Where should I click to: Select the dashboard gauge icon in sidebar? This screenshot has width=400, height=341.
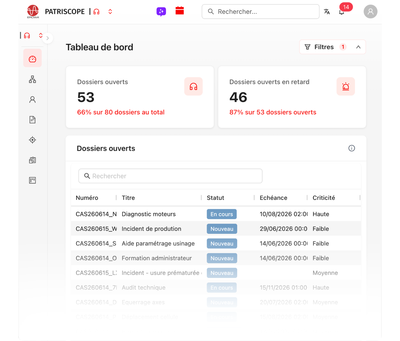pos(32,58)
